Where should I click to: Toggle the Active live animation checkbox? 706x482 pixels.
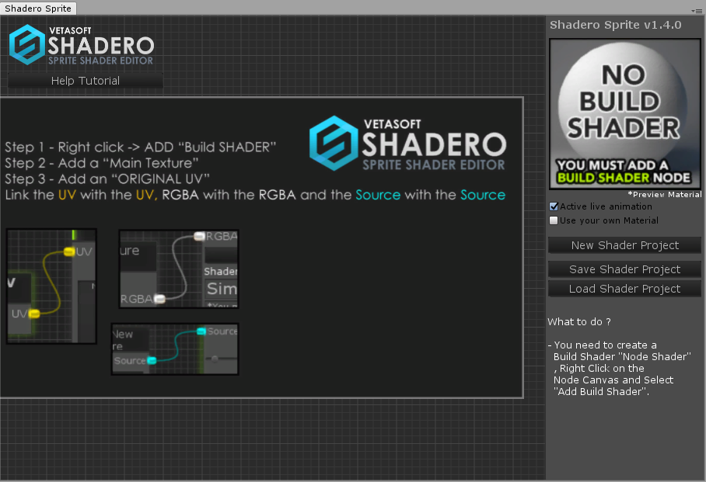coord(554,206)
